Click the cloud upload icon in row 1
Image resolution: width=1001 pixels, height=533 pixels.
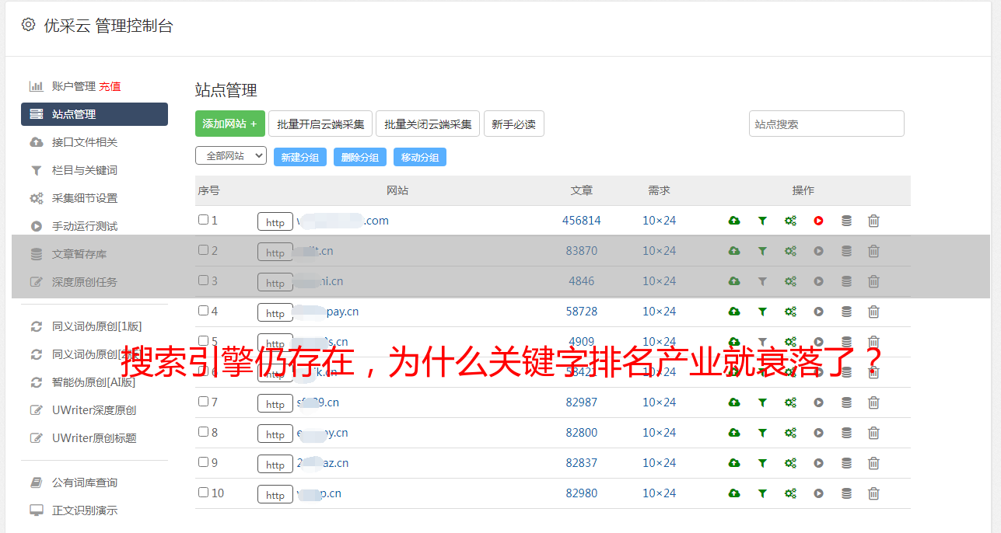(x=734, y=221)
